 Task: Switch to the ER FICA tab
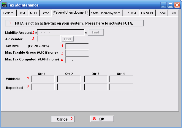[x=131, y=13]
